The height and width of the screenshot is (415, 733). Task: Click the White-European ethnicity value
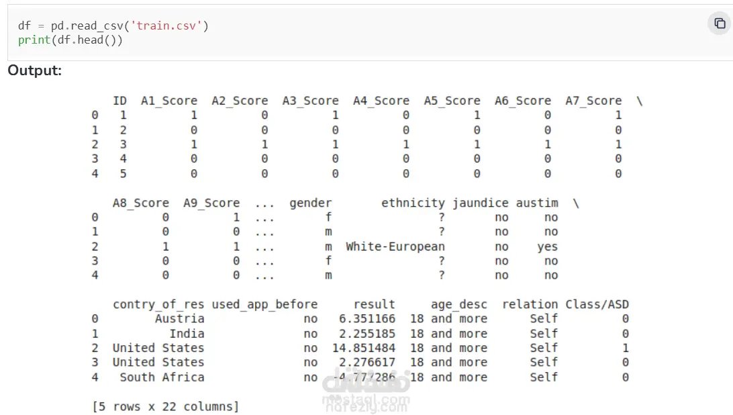pyautogui.click(x=395, y=246)
